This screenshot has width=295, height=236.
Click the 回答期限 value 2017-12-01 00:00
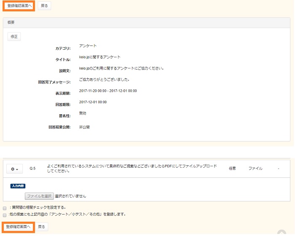point(93,102)
